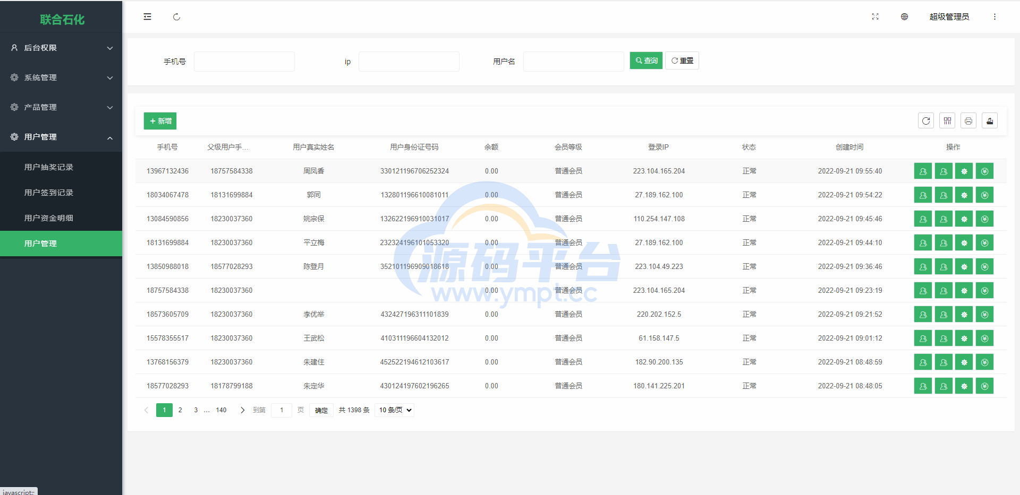Open 用户签到记录 in the sidebar

(x=61, y=193)
